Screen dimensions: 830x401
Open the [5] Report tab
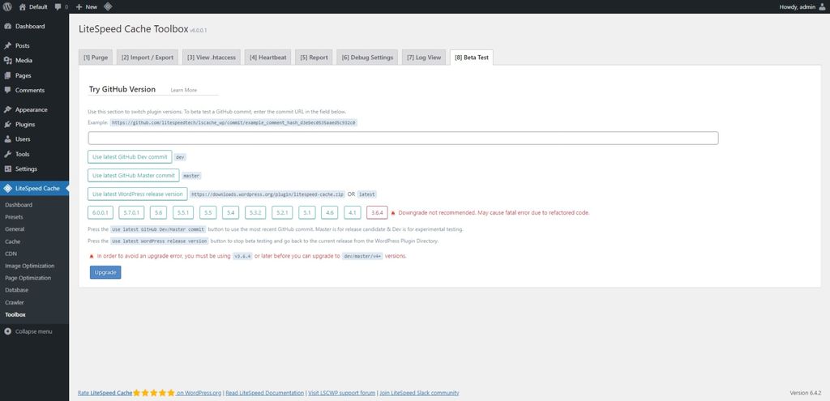pyautogui.click(x=314, y=58)
